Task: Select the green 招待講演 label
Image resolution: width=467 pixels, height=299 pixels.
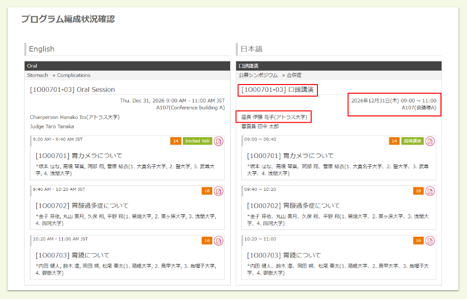Action: (412, 141)
